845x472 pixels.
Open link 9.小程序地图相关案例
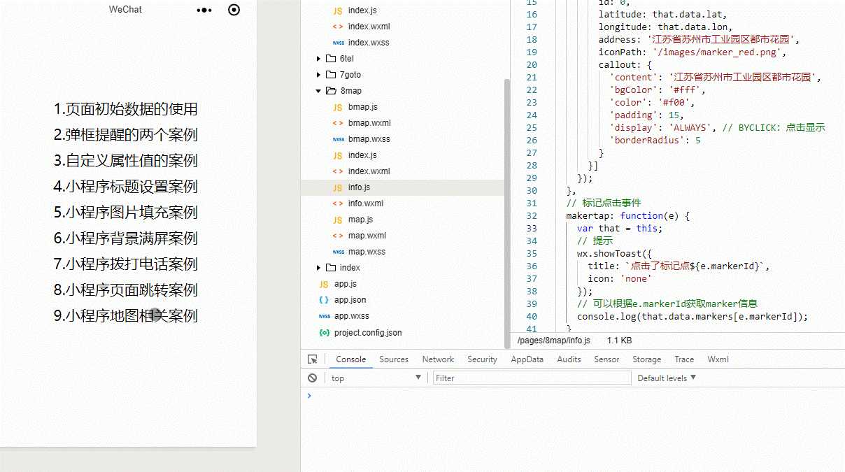(x=126, y=316)
